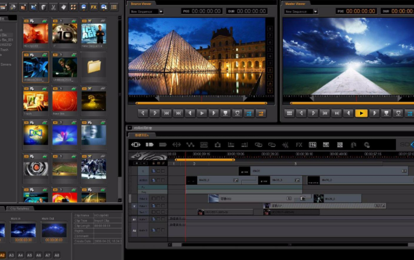This screenshot has height=260, width=414.
Task: Toggle first checkbox on the motion track
Action: coord(154,180)
